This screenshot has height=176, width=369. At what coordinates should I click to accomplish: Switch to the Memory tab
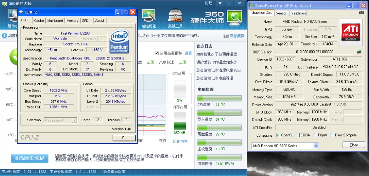(x=72, y=21)
